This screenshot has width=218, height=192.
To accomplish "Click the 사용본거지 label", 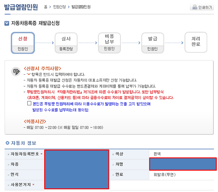I will pos(21,185).
